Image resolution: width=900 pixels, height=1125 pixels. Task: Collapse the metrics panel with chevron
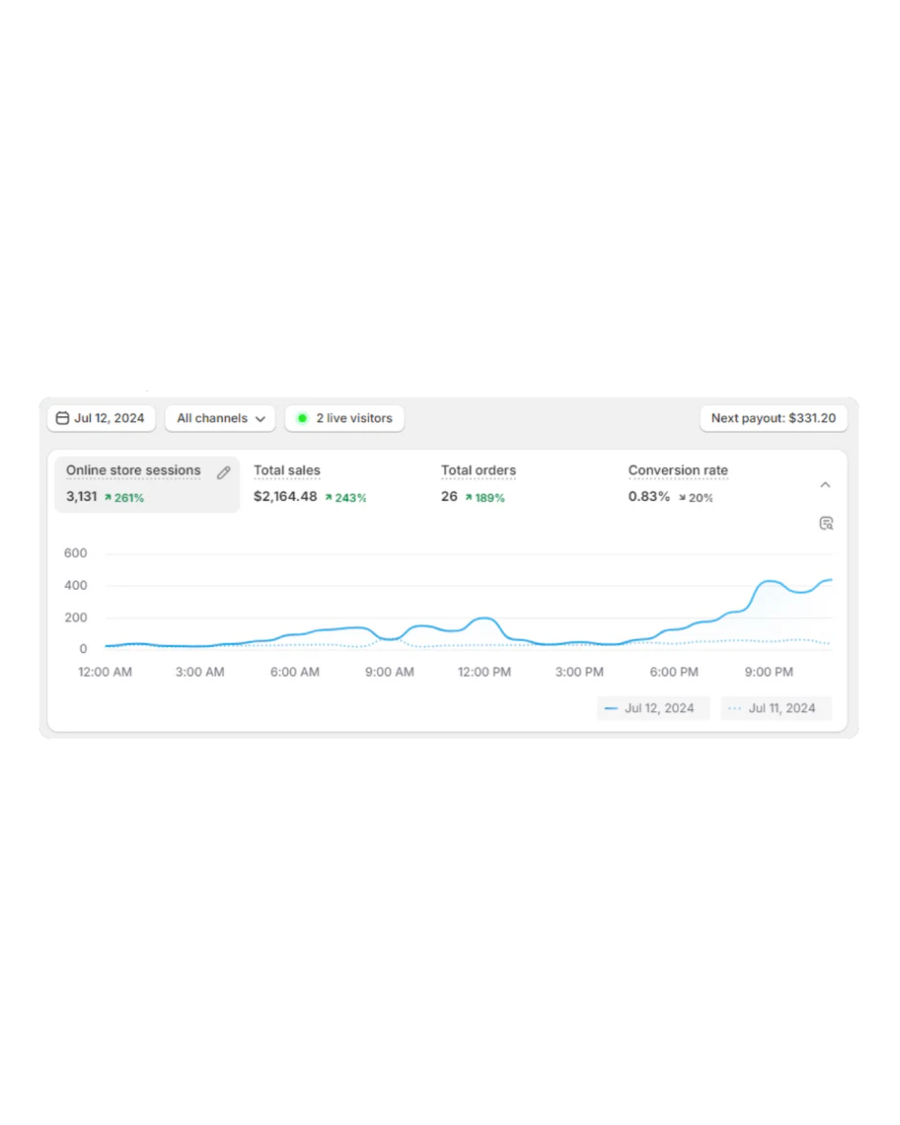(x=825, y=485)
